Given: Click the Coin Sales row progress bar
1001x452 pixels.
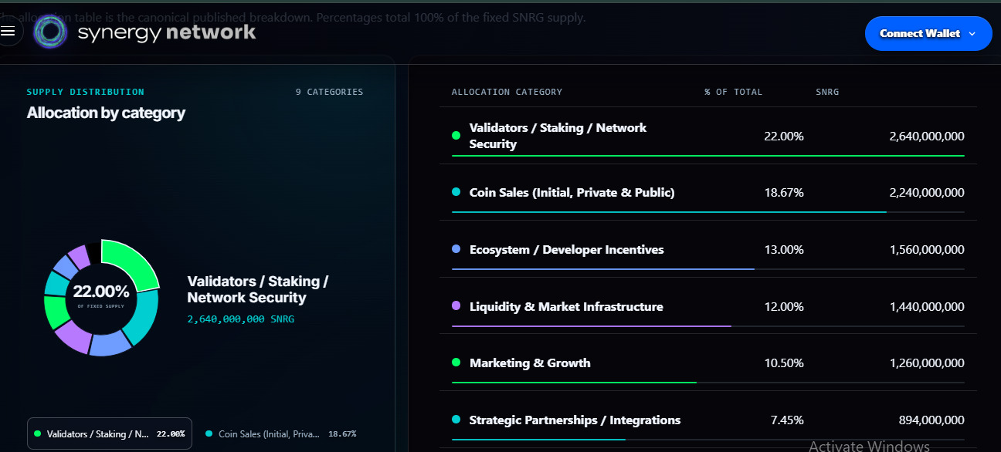Looking at the screenshot, I should 708,211.
